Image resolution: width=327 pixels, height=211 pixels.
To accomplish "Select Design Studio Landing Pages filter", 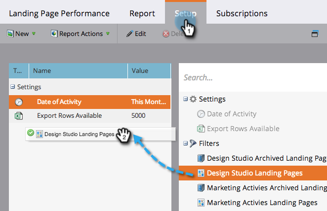I will tap(254, 173).
